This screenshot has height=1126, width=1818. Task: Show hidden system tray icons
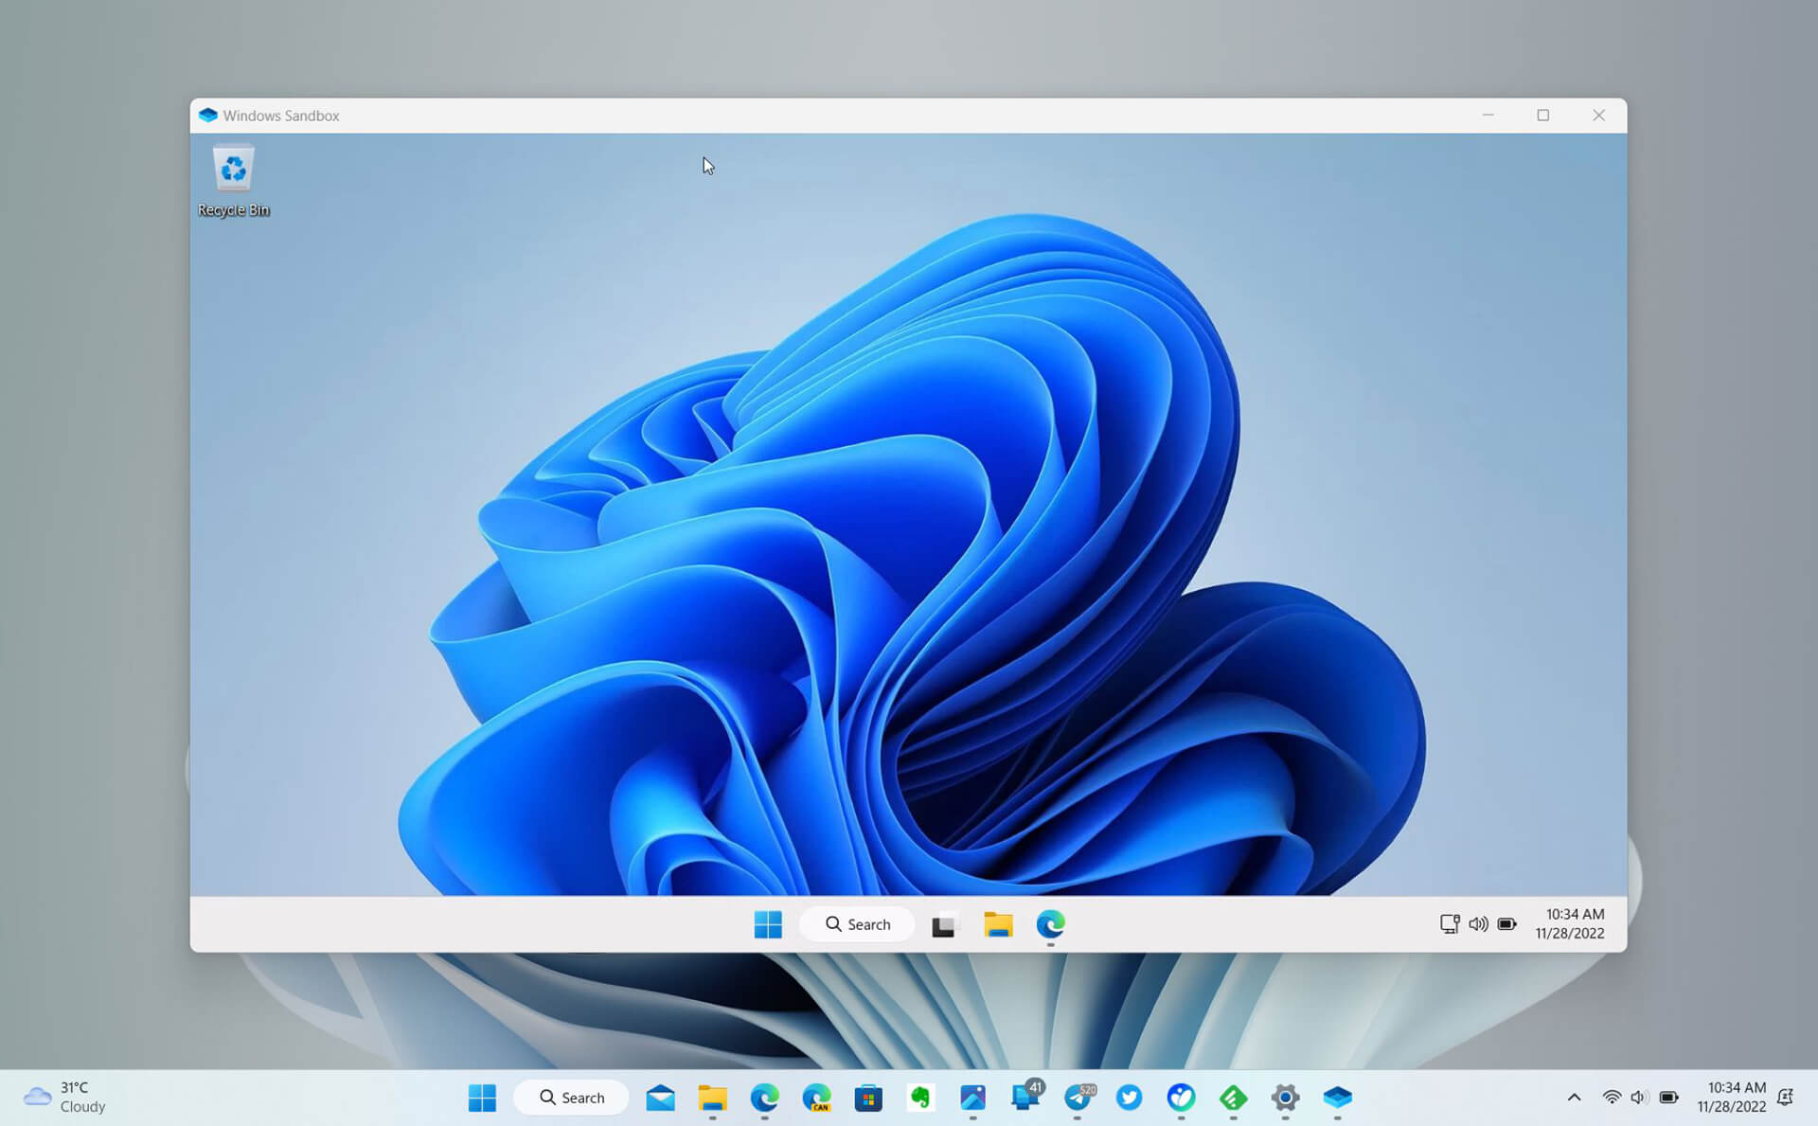[x=1574, y=1098]
